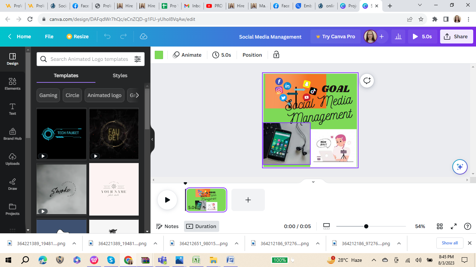Click the undo arrow icon
Screen dimensions: 476x267
[107, 37]
